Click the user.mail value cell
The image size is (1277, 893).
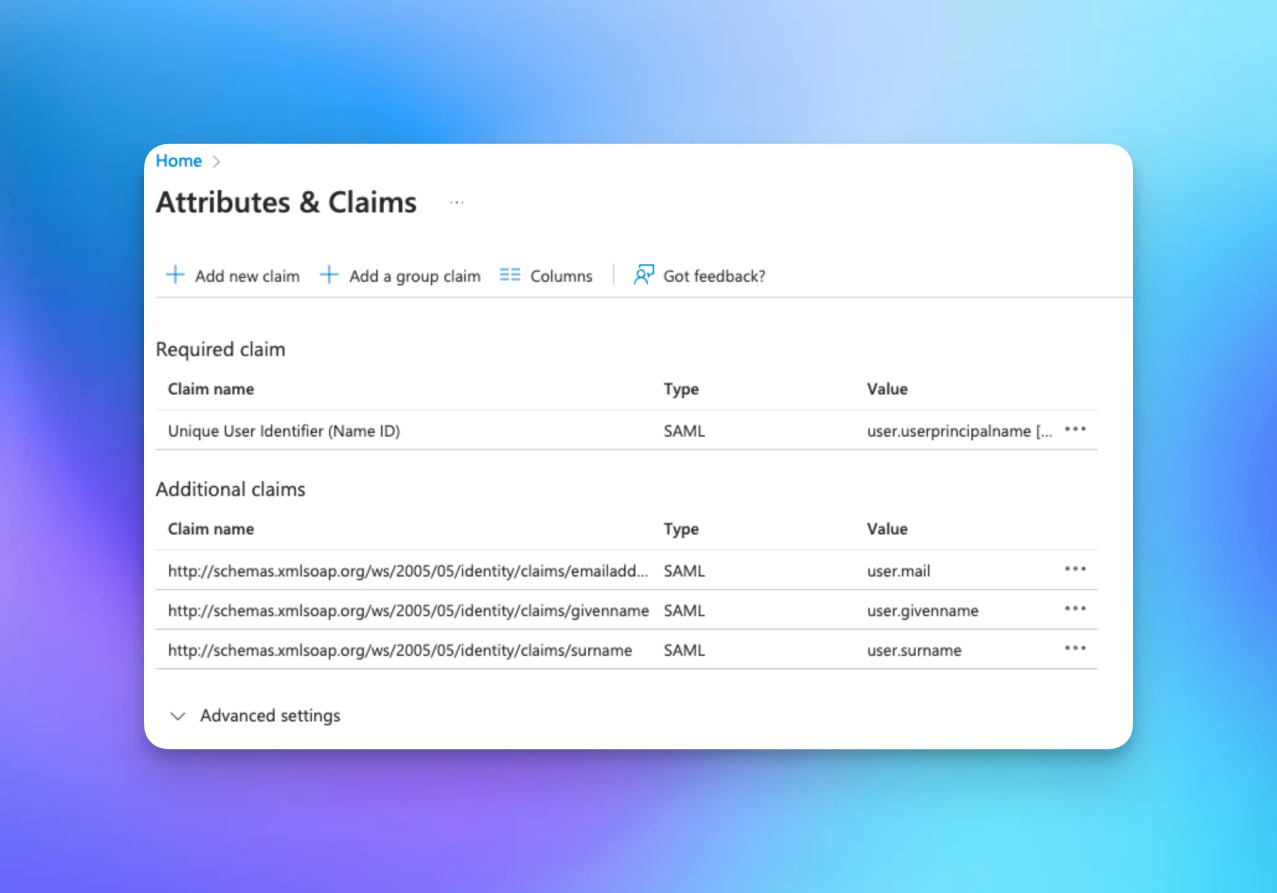point(899,571)
